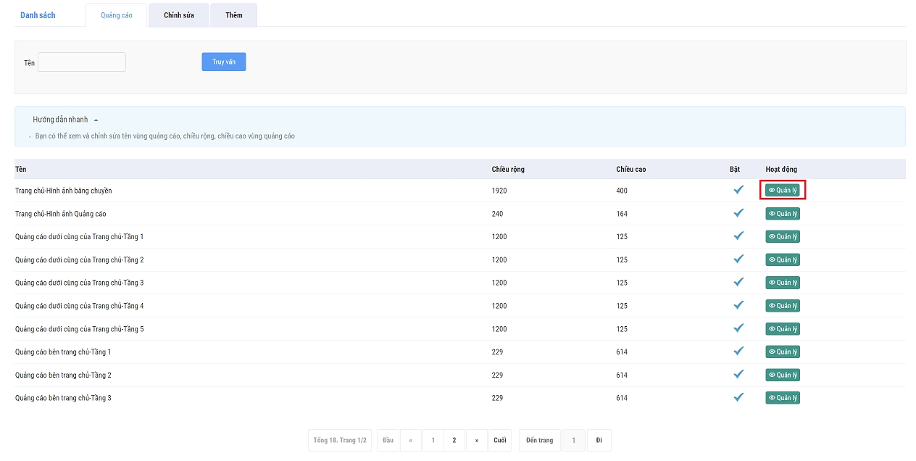
Task: Click Quản lý for Quảng cáo bên trang chủ-Tầng 2
Action: 783,375
